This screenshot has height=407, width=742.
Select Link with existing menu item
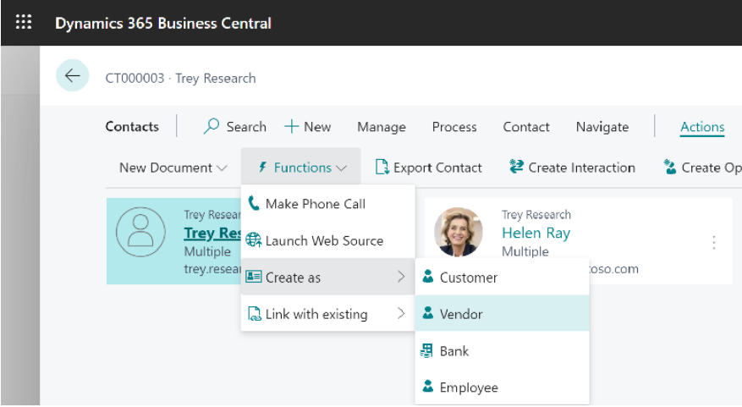pos(328,313)
